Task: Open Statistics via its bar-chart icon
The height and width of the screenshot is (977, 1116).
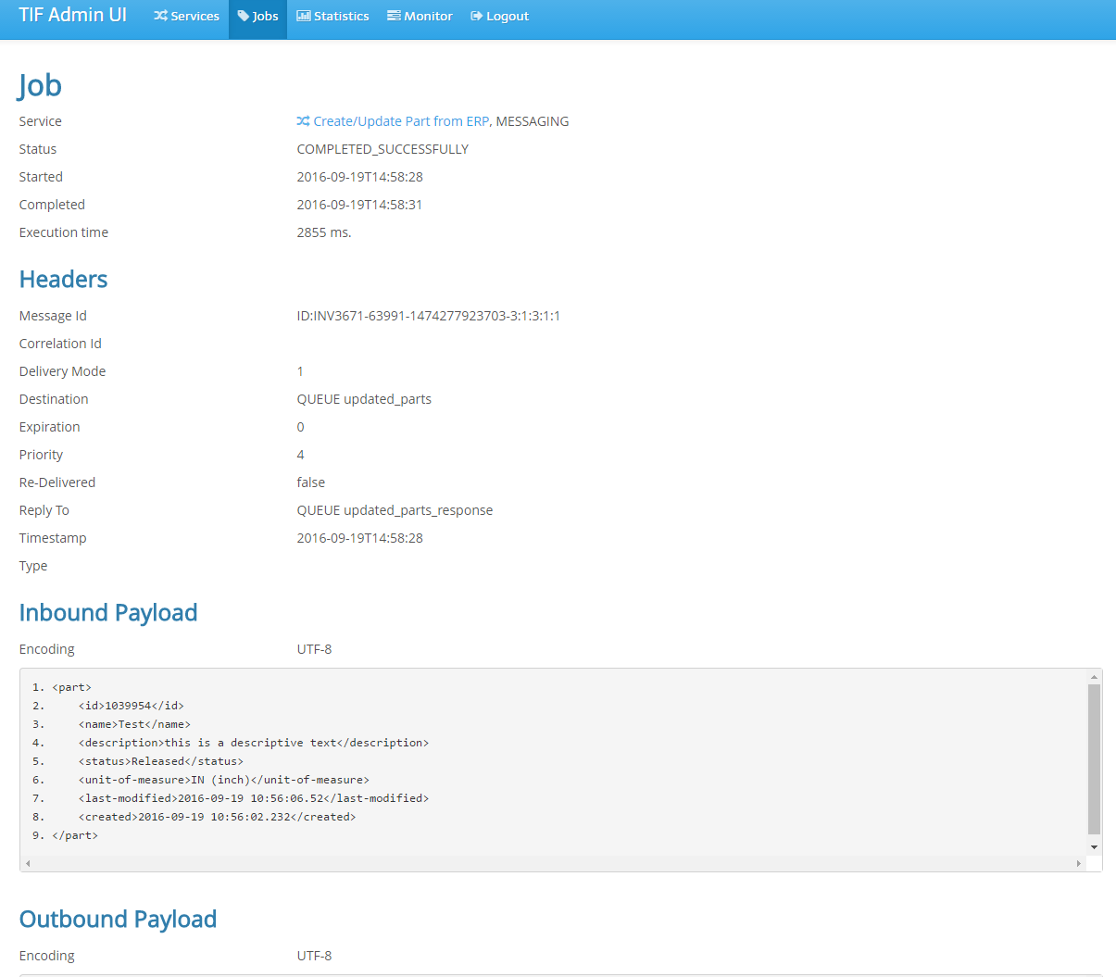Action: tap(303, 16)
